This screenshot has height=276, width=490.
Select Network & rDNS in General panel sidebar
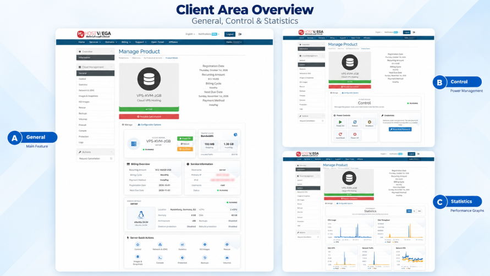point(95,90)
